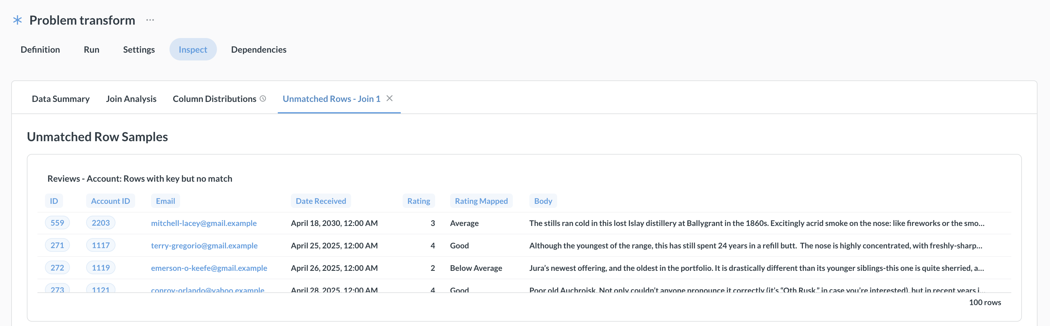Switch to the Join Analysis tab

(x=131, y=99)
